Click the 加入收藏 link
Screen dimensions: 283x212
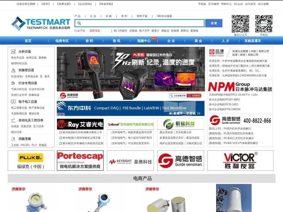tap(263, 4)
